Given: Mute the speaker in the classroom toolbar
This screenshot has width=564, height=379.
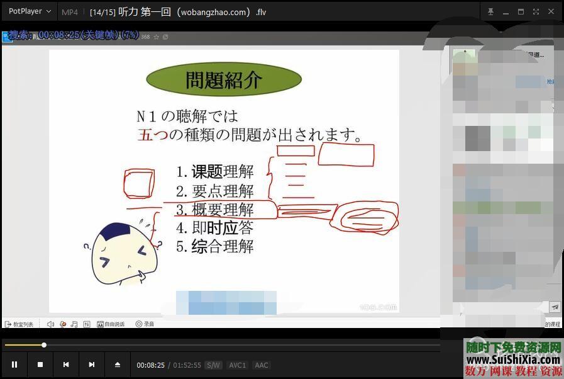Looking at the screenshot, I should pos(50,324).
